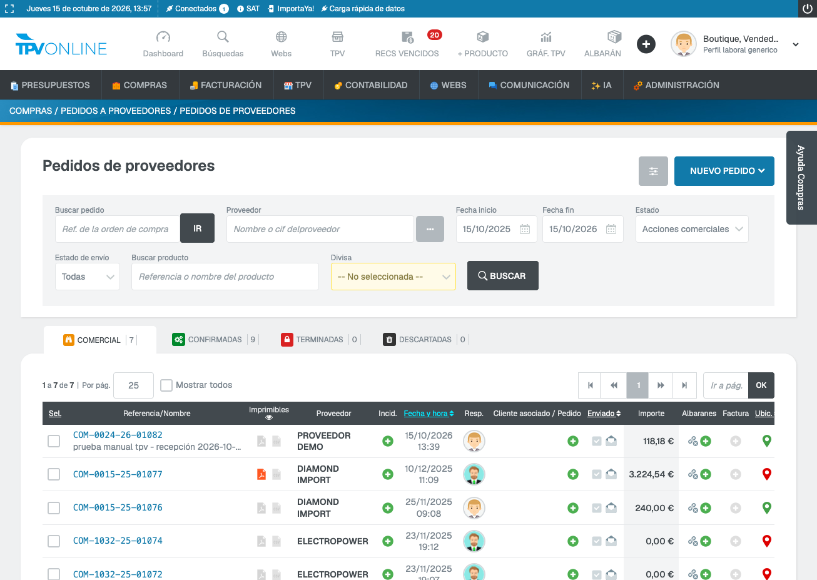Open the Webs globe icon

282,37
